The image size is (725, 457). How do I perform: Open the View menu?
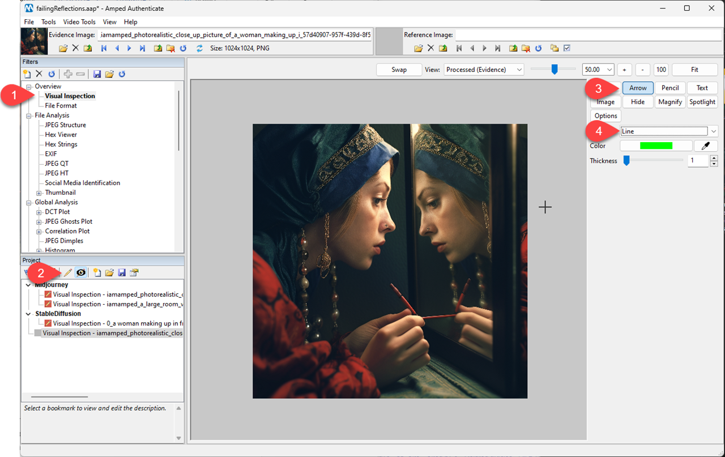click(109, 22)
